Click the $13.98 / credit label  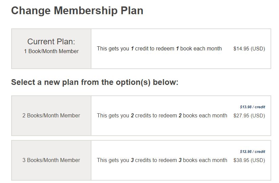253,107
